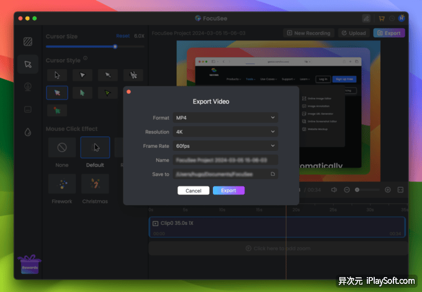Screen dimensions: 422x292
Task: Click the New Recording button
Action: coord(308,33)
